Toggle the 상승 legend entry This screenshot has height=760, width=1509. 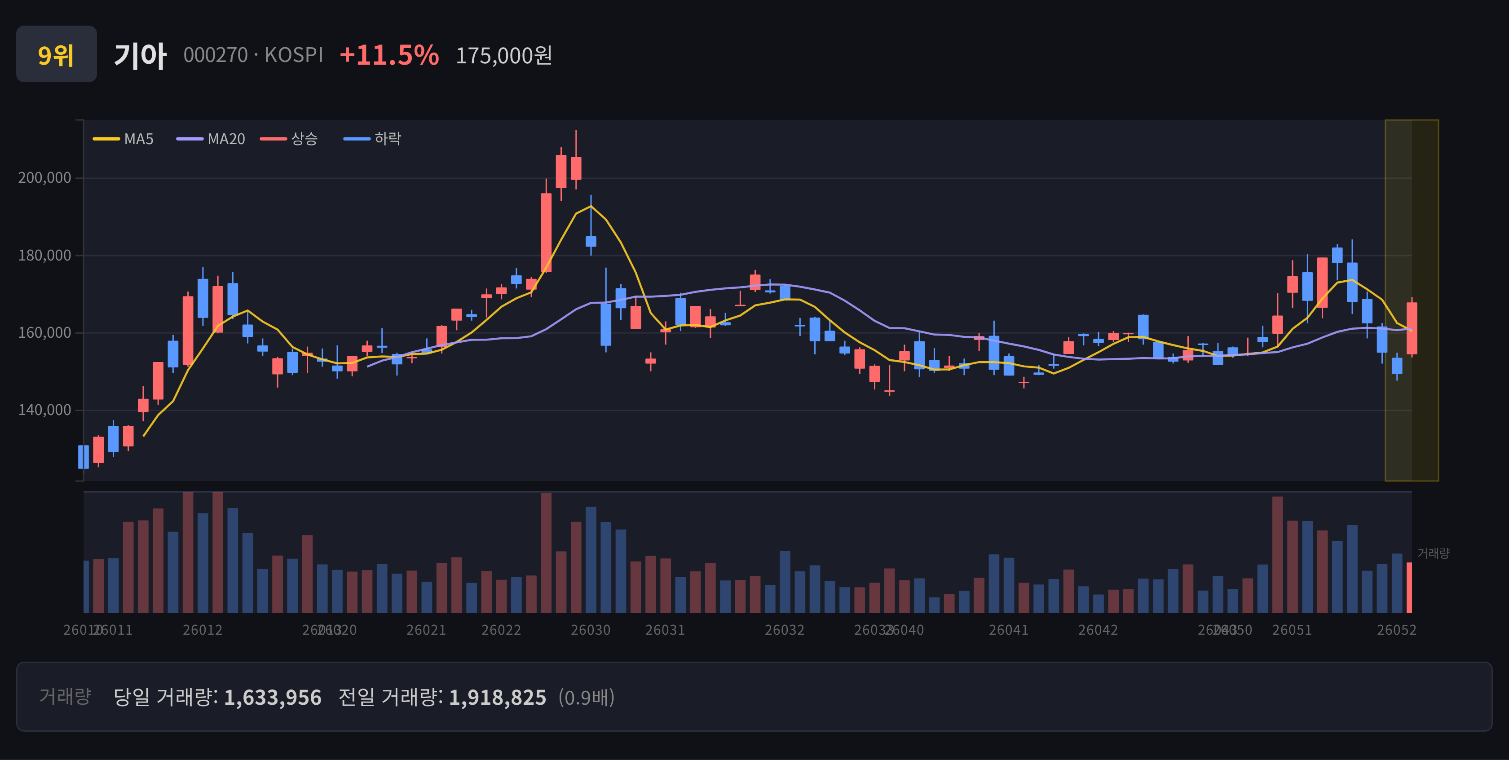pyautogui.click(x=289, y=139)
